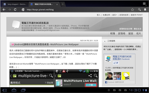Screen dimensions: 149x93
Task: Click the 數位生活 category link
Action: [x=137, y=29]
